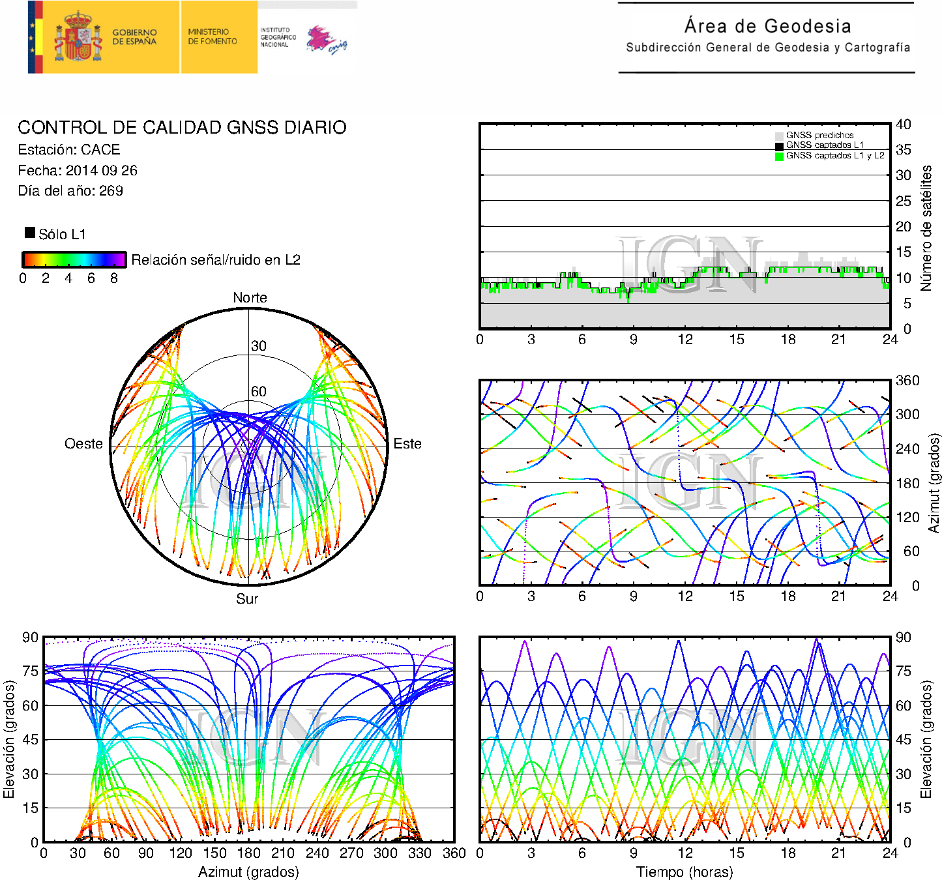Click the black Sólo L1 legend square
Viewport: 942px width, 880px height.
pos(30,233)
